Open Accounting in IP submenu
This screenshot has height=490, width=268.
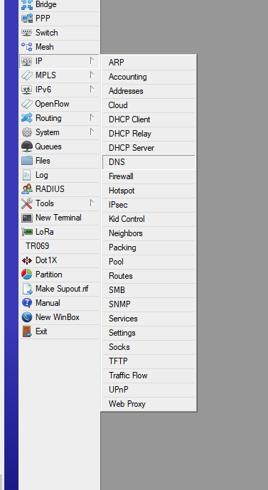(x=149, y=77)
